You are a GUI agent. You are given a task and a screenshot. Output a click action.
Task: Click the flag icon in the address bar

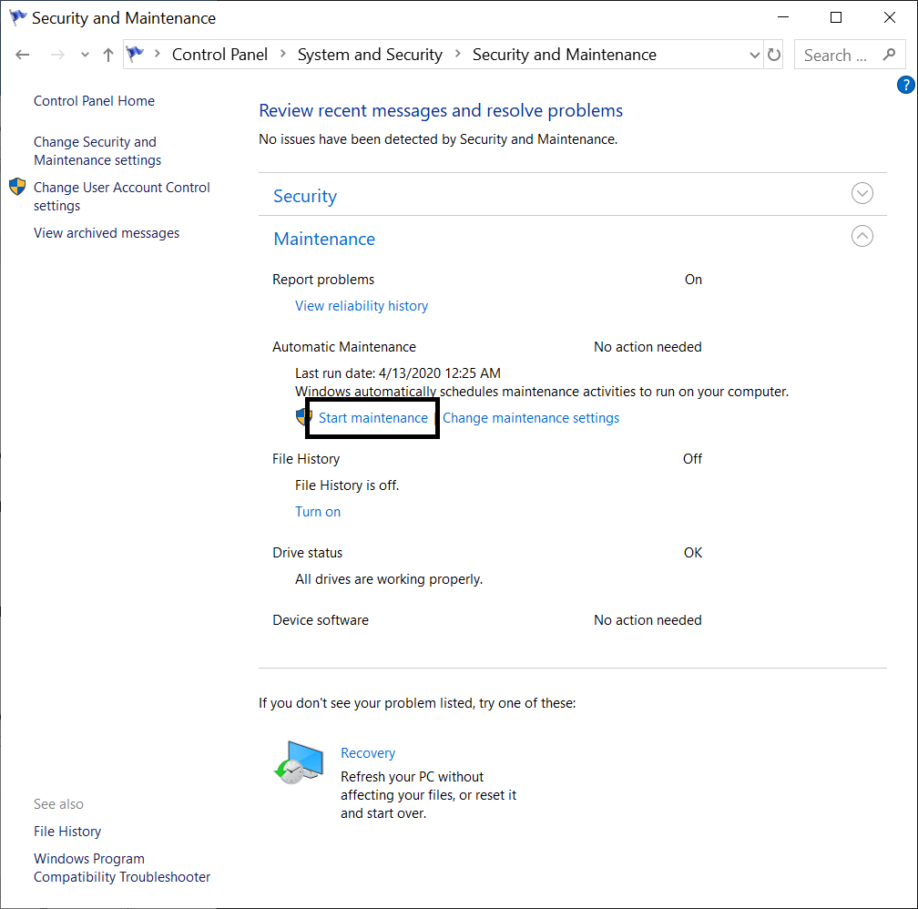tap(137, 55)
